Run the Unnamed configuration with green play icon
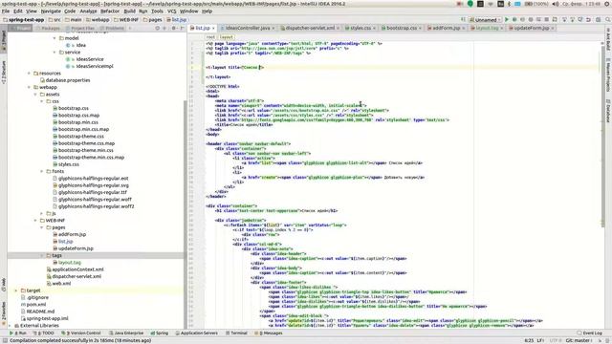This screenshot has height=344, width=612. [507, 19]
